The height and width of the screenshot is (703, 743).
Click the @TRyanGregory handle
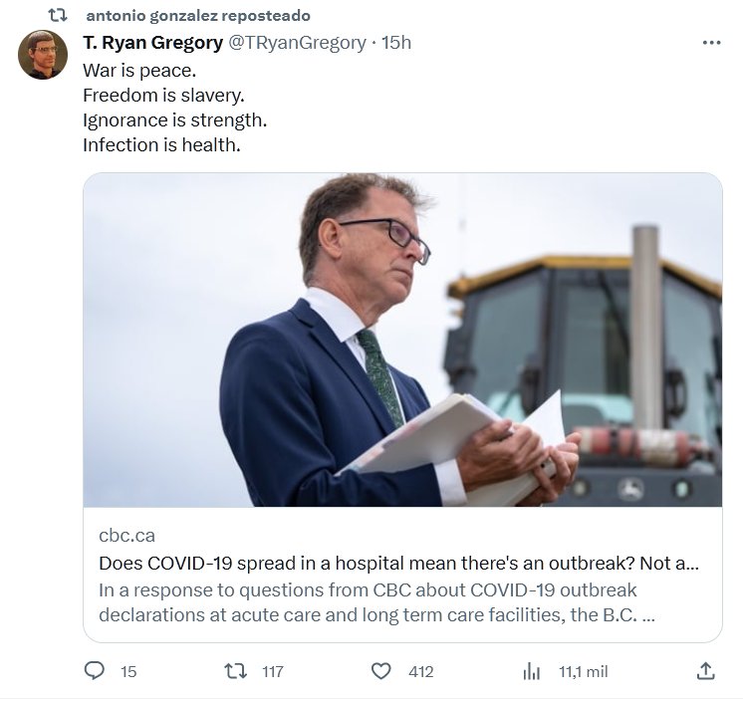297,43
